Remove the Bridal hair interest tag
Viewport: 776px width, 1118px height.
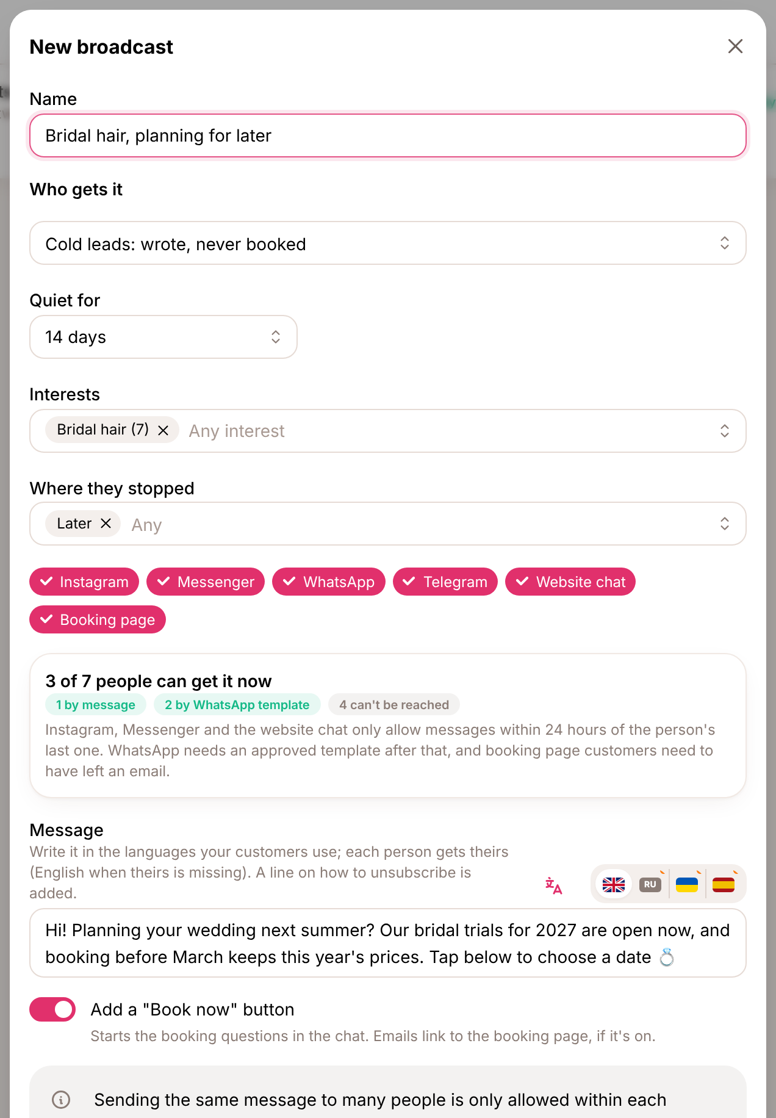pyautogui.click(x=163, y=430)
